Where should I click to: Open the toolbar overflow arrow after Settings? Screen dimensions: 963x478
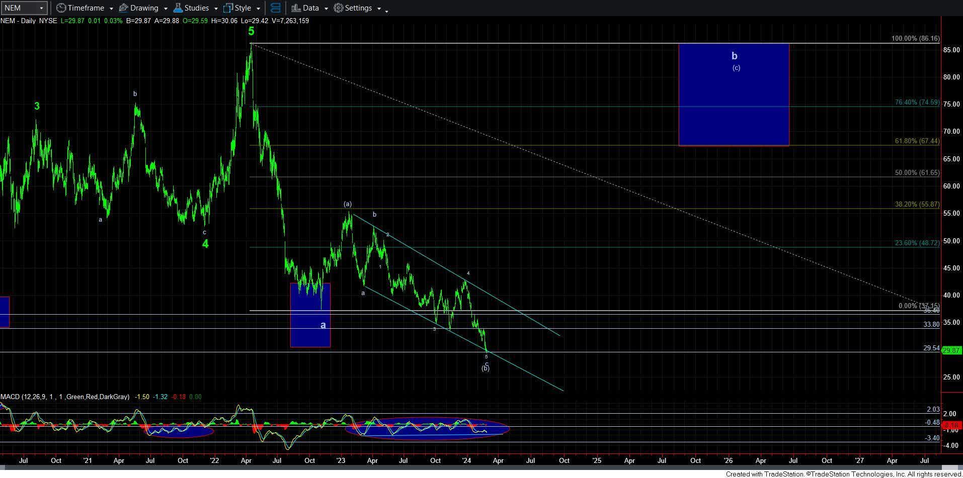coord(386,11)
